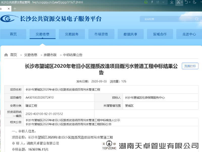This screenshot has height=152, width=202.
Task: Click the 页面打印 print button
Action: coord(190,66)
